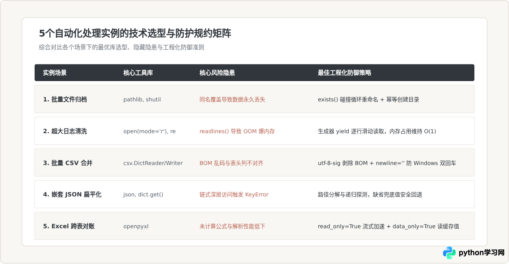Screen dimensions: 509x264
Task: Click the cell json, dict.get()
Action: click(144, 194)
